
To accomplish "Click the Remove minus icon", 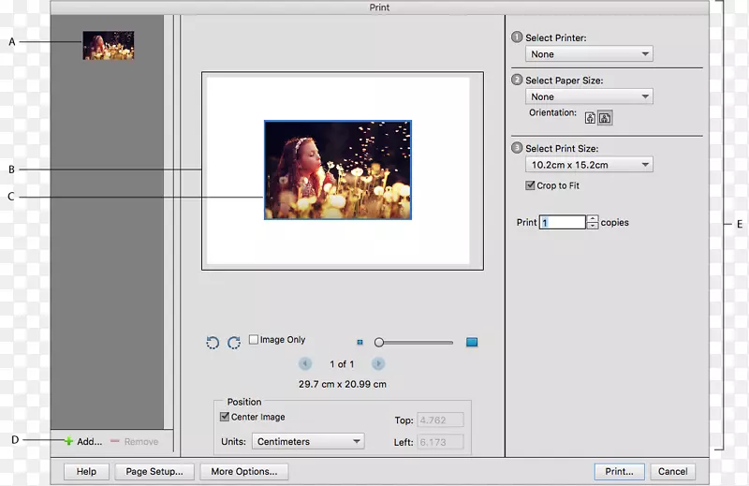I will pyautogui.click(x=114, y=441).
